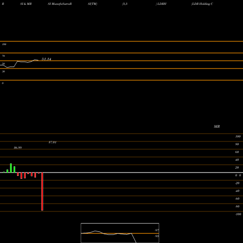Click the '(5,5' parameter text
This screenshot has height=243, width=243.
[125, 4]
